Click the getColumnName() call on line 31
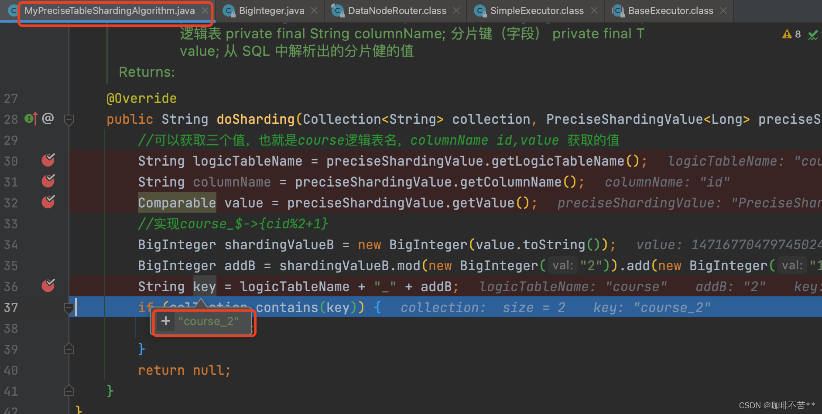The image size is (822, 414). 518,182
